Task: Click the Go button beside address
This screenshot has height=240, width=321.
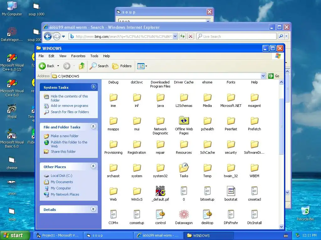Action: tap(274, 76)
